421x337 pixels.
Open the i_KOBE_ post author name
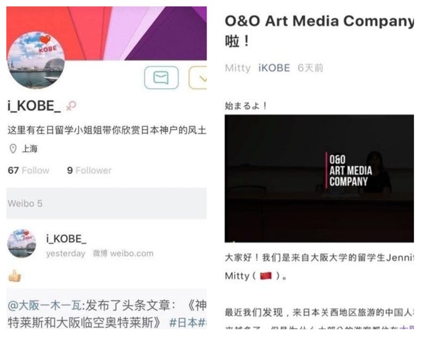(x=66, y=239)
